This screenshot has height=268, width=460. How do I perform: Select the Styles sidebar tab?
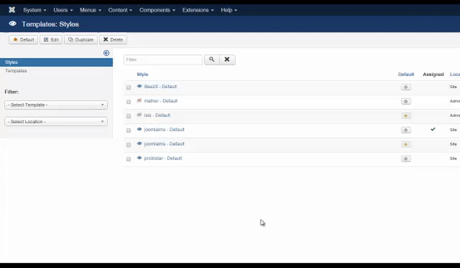click(x=56, y=62)
